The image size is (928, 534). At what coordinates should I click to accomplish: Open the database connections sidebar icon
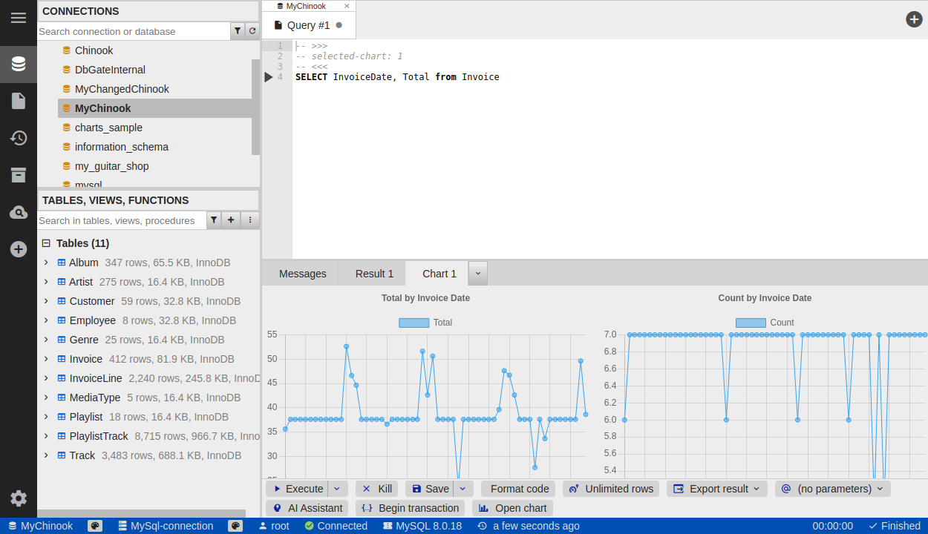[x=19, y=64]
